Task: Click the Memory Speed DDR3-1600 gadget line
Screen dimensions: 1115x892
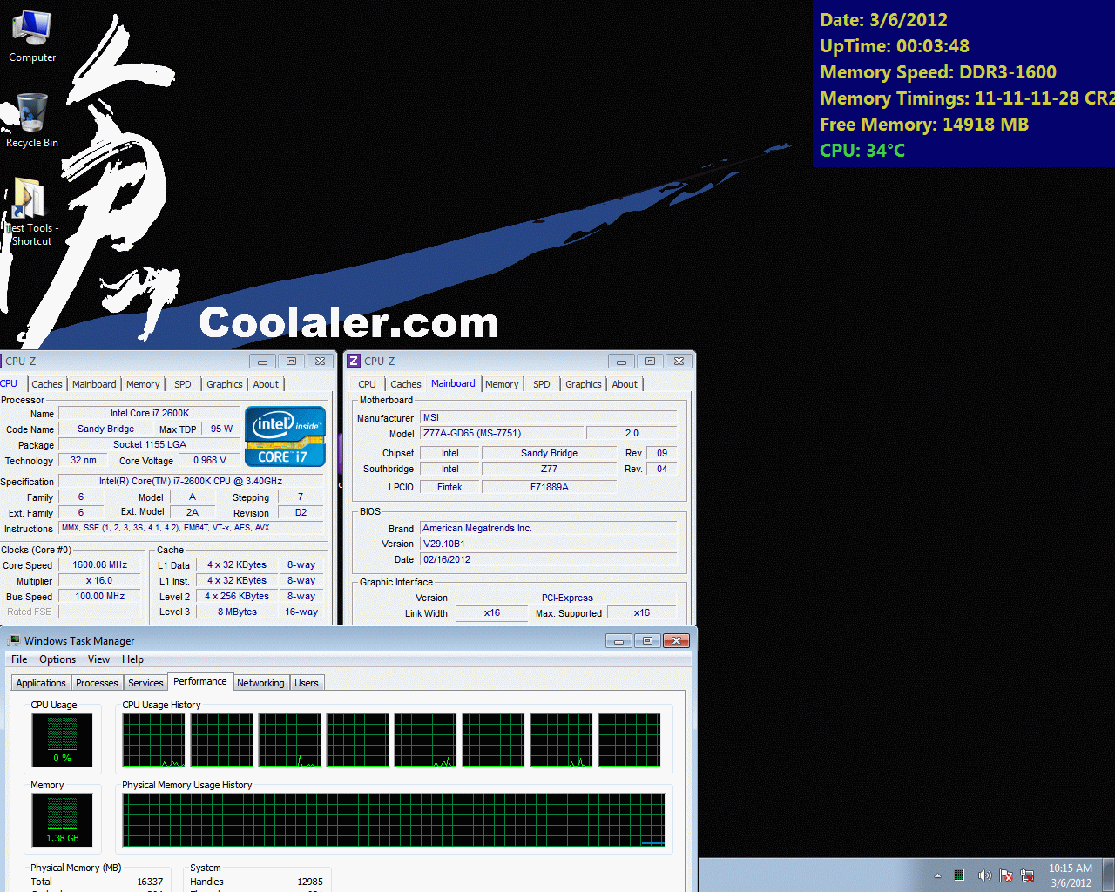Action: point(938,72)
